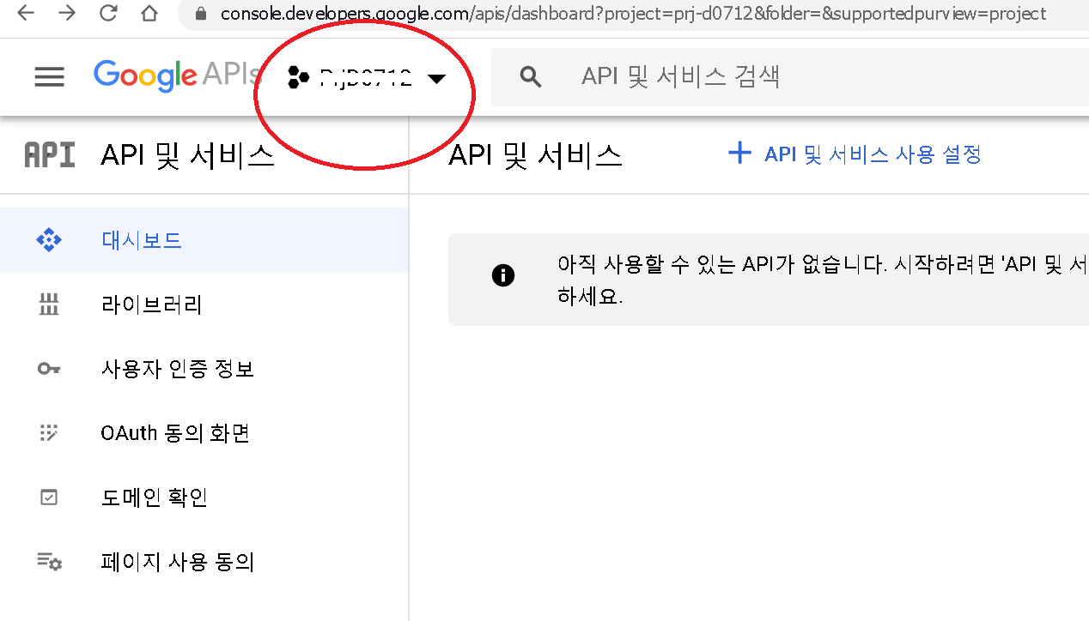This screenshot has width=1089, height=621.
Task: Click the key icon for credentials
Action: [x=49, y=369]
